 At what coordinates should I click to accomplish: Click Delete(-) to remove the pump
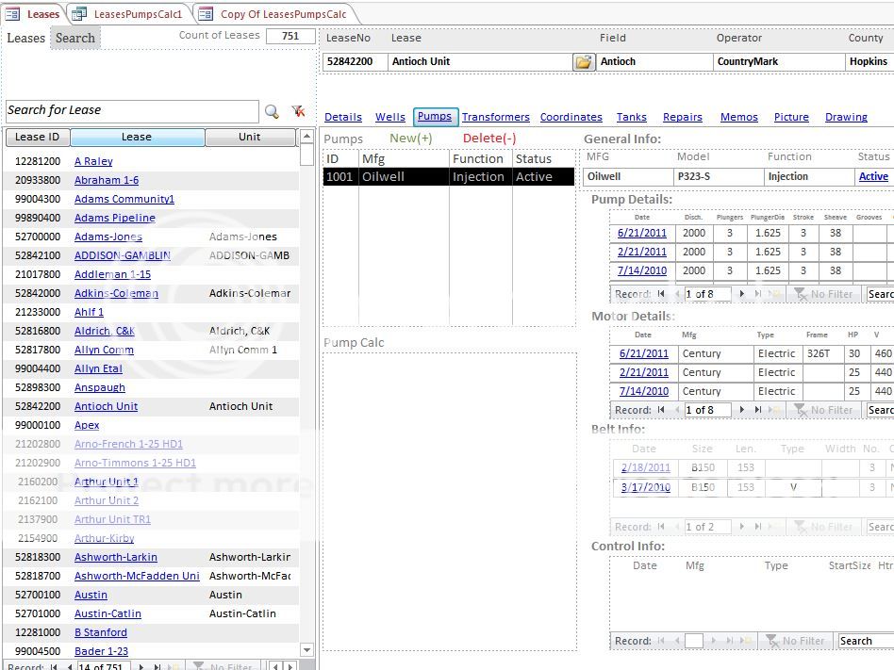[x=488, y=139]
